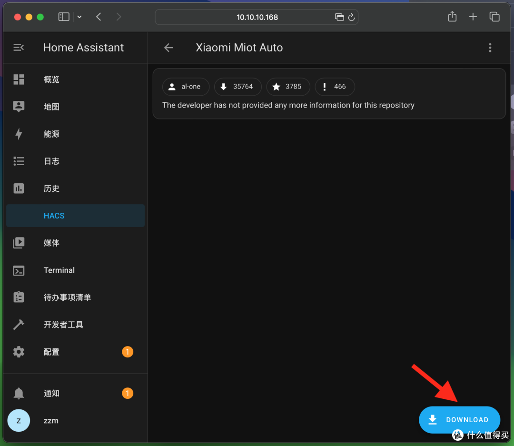Click the address bar page options icon
This screenshot has width=514, height=446.
(x=339, y=17)
